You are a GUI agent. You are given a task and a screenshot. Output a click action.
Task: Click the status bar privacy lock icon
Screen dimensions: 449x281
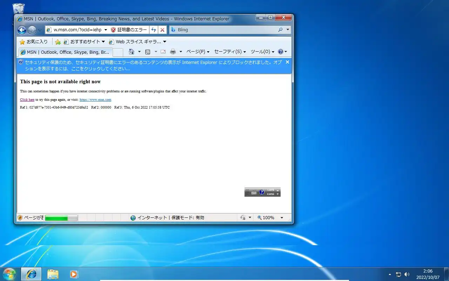(x=243, y=218)
